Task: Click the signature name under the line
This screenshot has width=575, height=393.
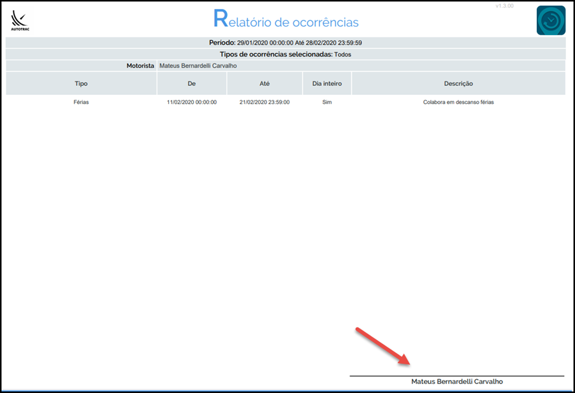Action: 457,382
